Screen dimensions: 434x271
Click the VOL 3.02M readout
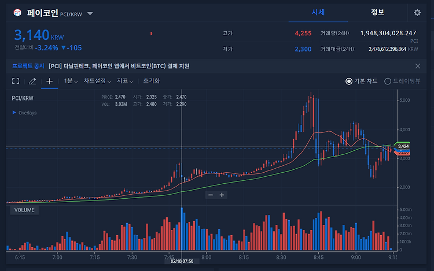pos(115,104)
